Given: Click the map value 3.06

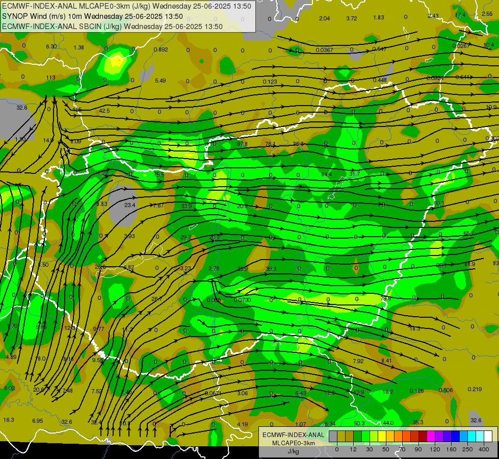Looking at the screenshot, I should pos(243,393).
